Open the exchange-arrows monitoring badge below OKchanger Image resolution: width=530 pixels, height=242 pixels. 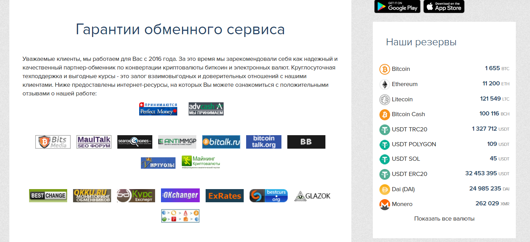[x=180, y=216]
